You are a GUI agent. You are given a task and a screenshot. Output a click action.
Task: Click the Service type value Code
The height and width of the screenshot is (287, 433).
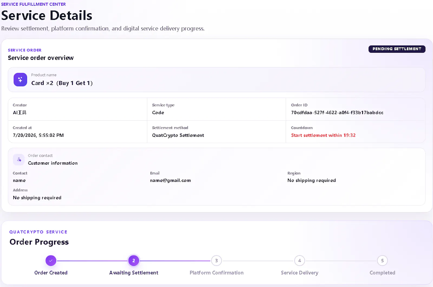coord(158,112)
